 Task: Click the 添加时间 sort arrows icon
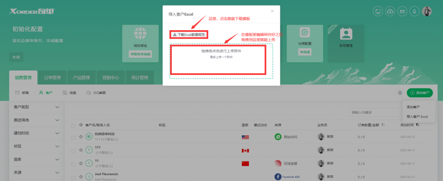418,125
